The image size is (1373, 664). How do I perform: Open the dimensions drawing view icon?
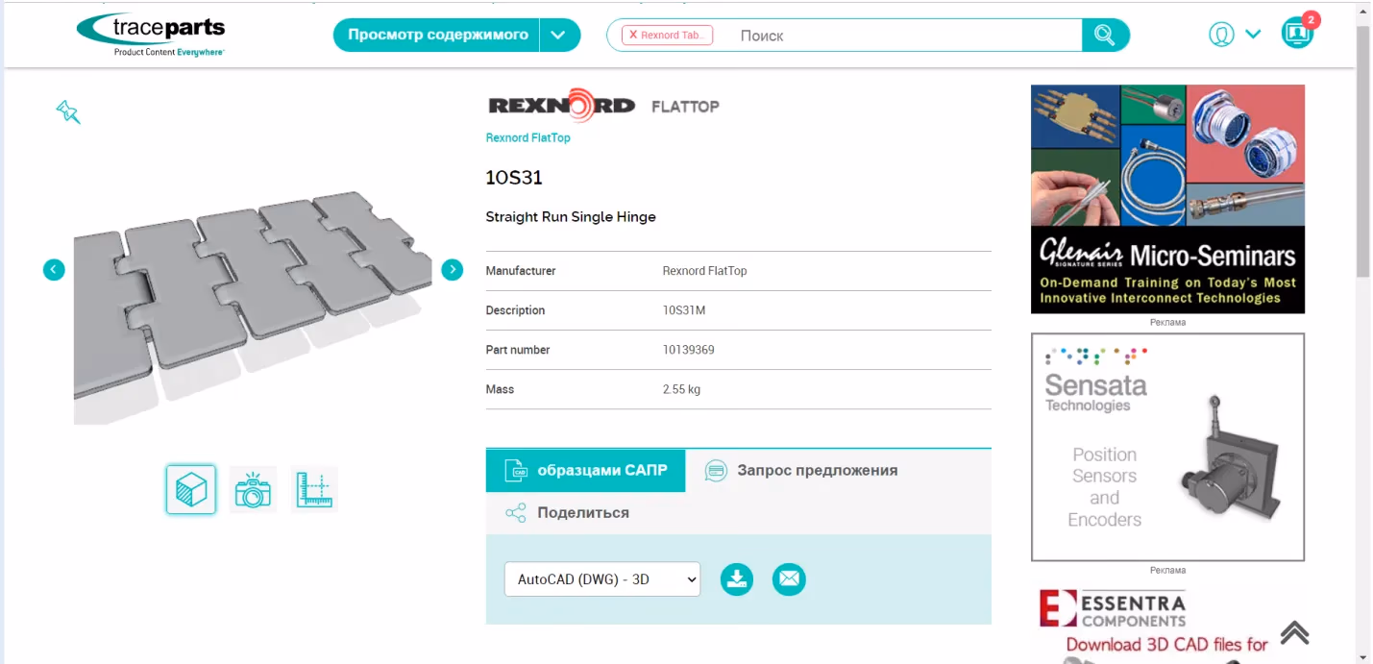[314, 490]
